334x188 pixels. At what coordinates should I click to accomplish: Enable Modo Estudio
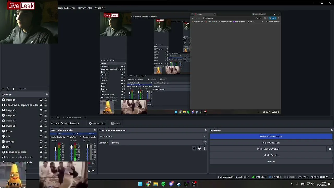point(271,155)
